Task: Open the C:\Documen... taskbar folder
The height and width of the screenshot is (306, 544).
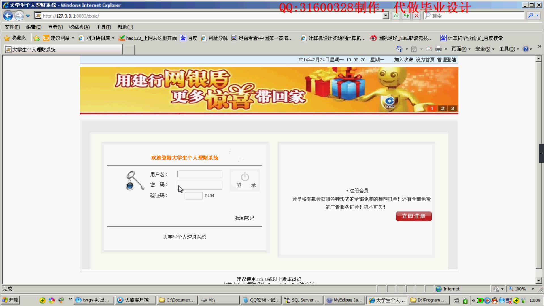Action: point(177,300)
